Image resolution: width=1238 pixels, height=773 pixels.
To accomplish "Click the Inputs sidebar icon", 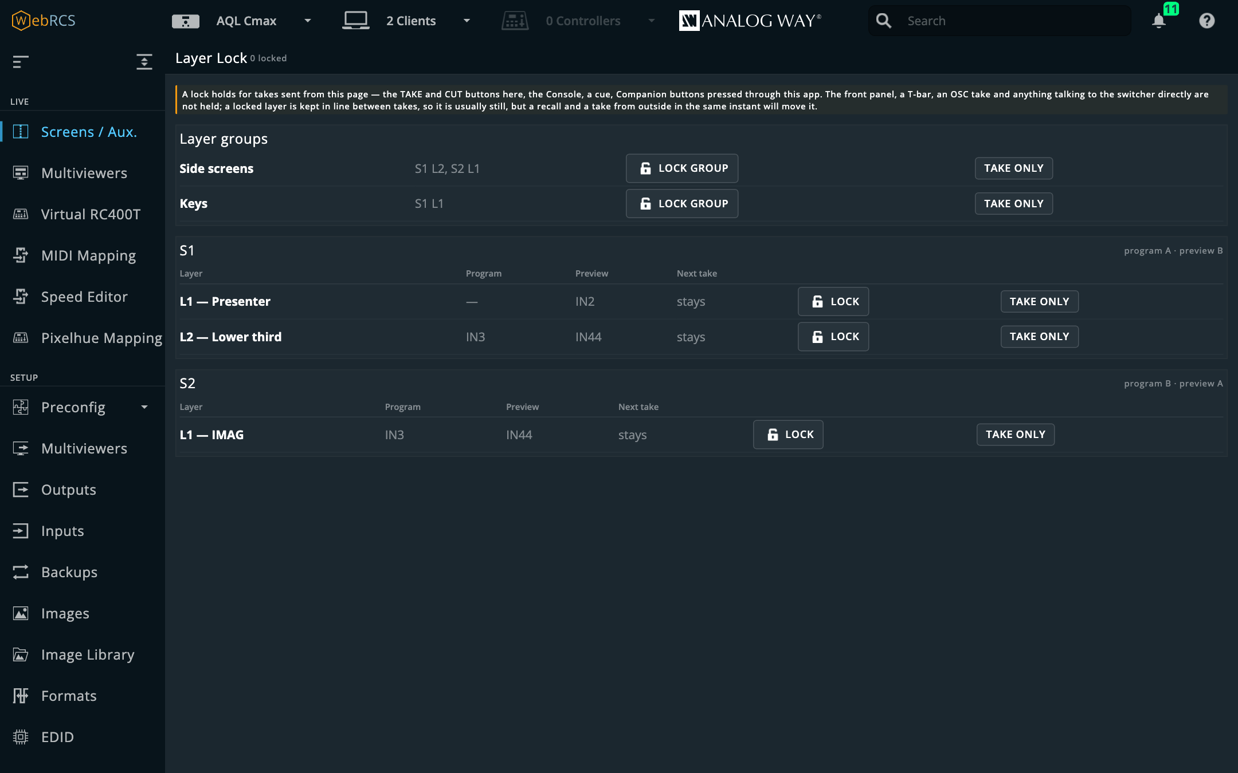I will tap(21, 531).
